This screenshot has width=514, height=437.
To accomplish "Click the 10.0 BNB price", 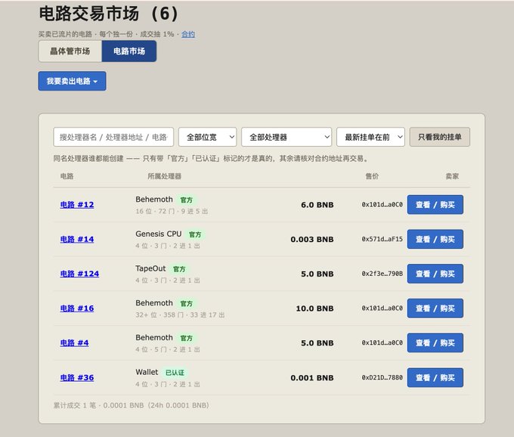I will (314, 308).
